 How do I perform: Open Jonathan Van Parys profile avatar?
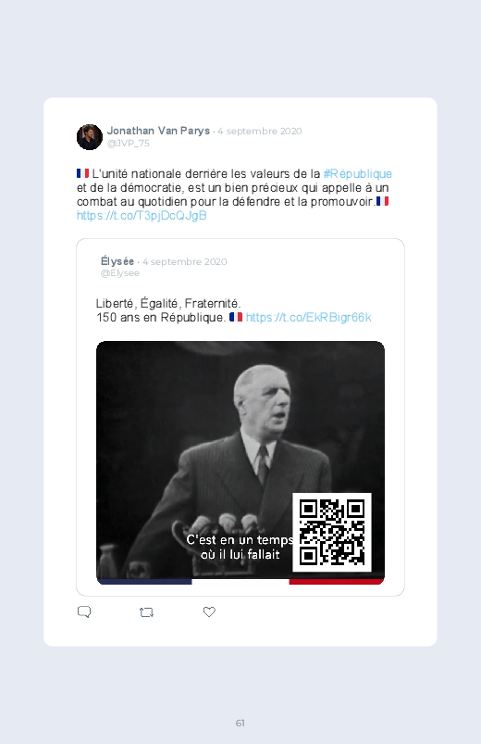[90, 137]
